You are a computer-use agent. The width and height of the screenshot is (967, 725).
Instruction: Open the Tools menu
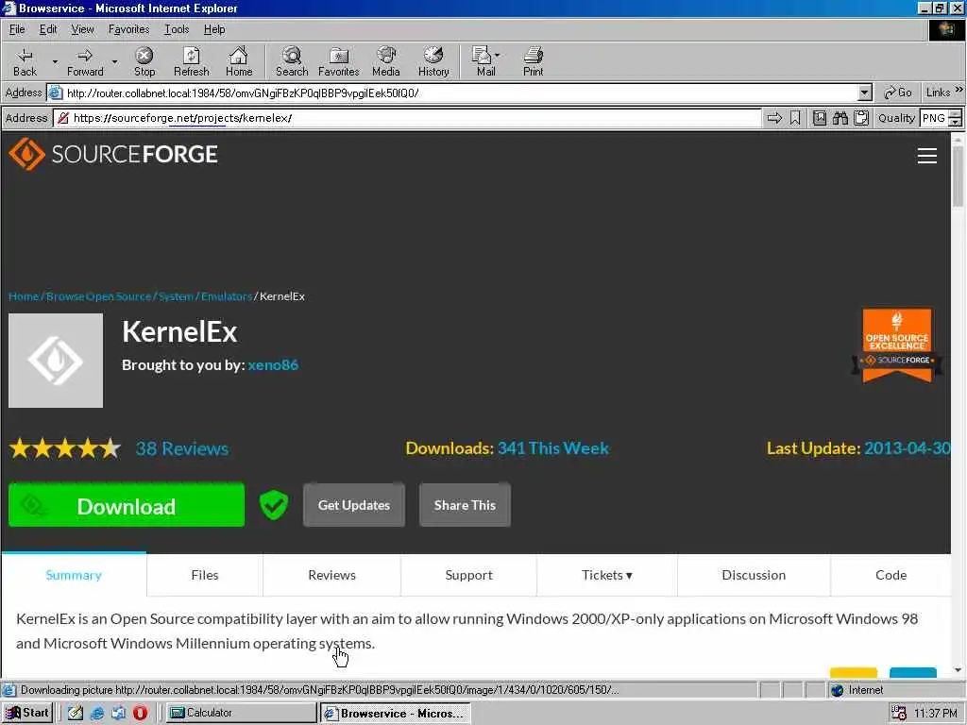[x=177, y=29]
